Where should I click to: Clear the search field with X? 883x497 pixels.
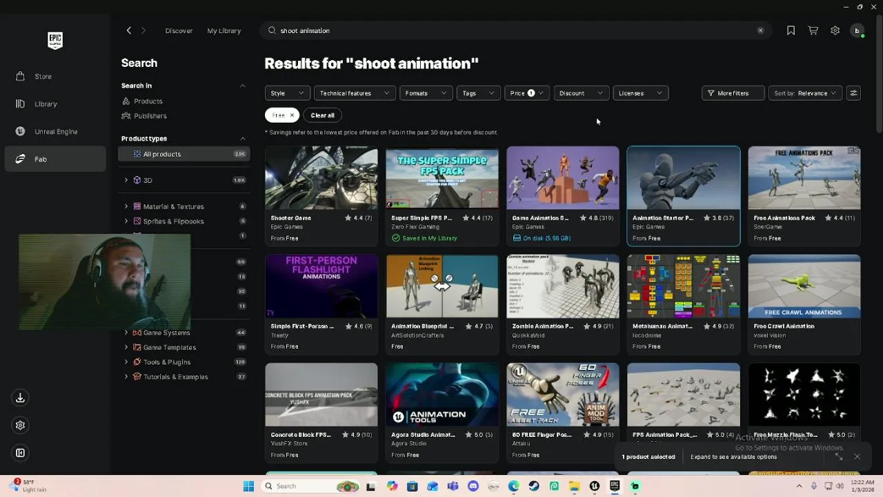coord(760,30)
